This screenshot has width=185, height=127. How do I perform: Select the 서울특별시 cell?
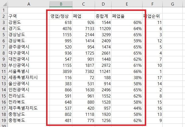(x=29, y=71)
